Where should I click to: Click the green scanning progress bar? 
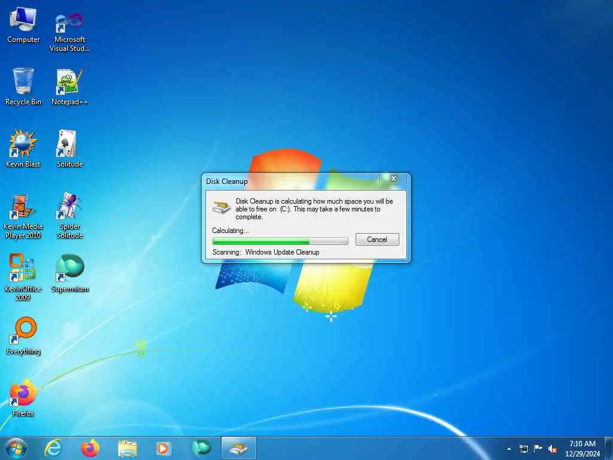(x=280, y=241)
